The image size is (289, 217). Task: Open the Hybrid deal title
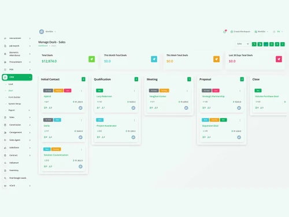47,96
